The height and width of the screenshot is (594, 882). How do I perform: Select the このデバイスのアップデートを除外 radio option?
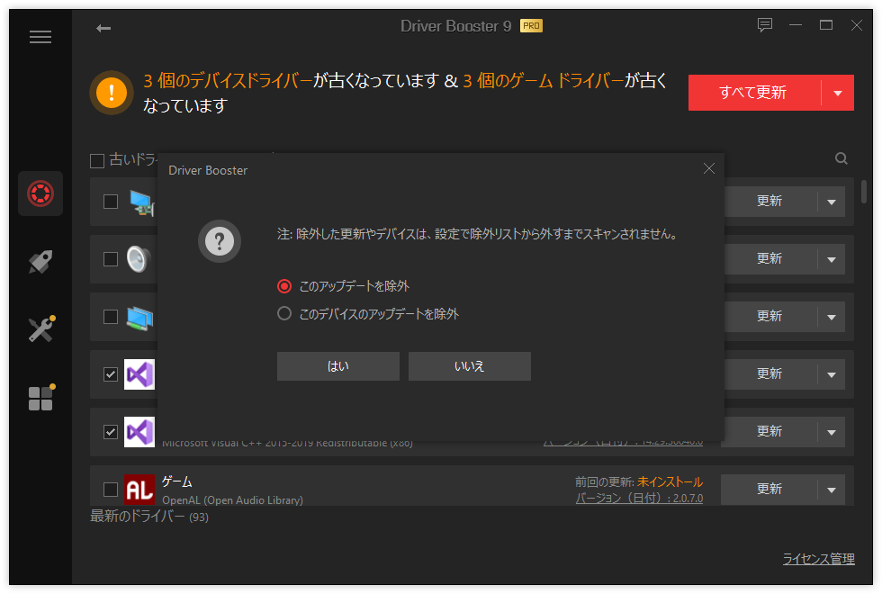pyautogui.click(x=284, y=313)
